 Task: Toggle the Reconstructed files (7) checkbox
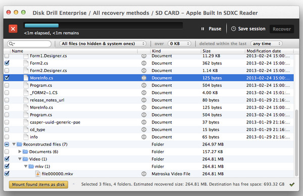pos(7,144)
